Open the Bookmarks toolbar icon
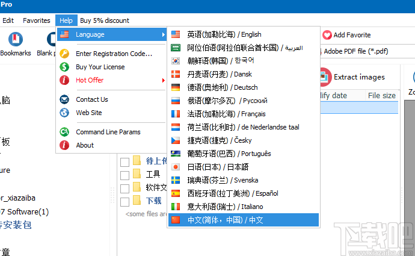This screenshot has height=256, width=415. [16, 39]
